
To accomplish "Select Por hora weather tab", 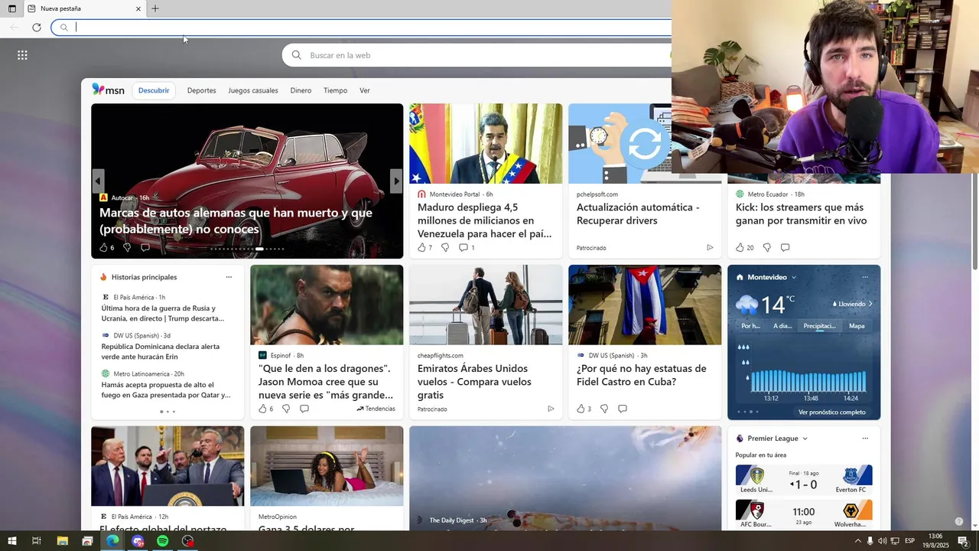I will coord(751,326).
